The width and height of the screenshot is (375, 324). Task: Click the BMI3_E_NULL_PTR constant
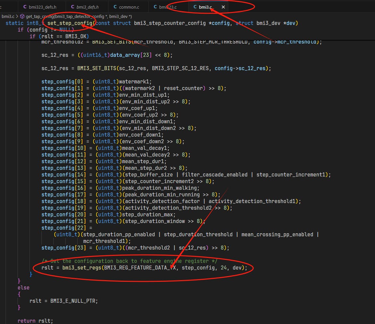[x=74, y=301]
